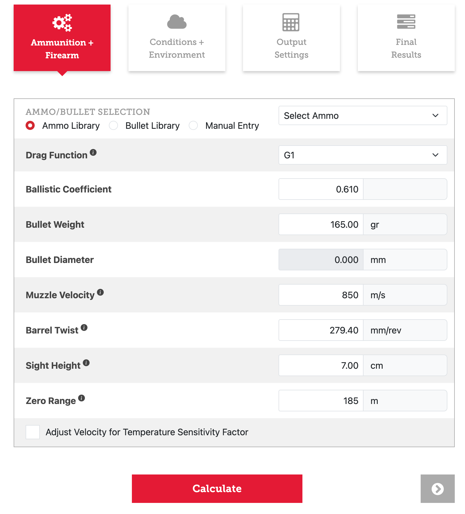This screenshot has height=514, width=465.
Task: Choose the Manual Entry radio option
Action: 194,126
